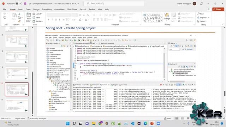Switch to Normal view icon
This screenshot has height=127, width=226.
tap(177, 119)
